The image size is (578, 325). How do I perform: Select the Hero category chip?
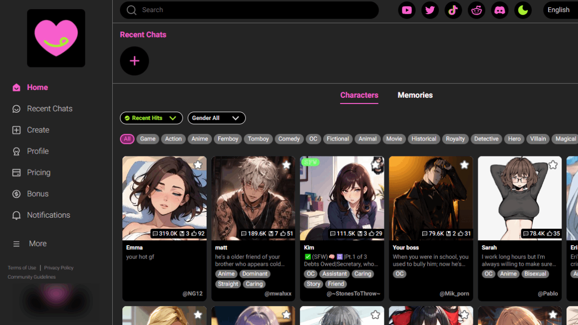click(x=514, y=139)
